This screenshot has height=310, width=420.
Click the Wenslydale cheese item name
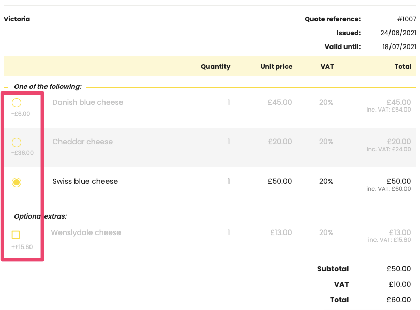86,233
